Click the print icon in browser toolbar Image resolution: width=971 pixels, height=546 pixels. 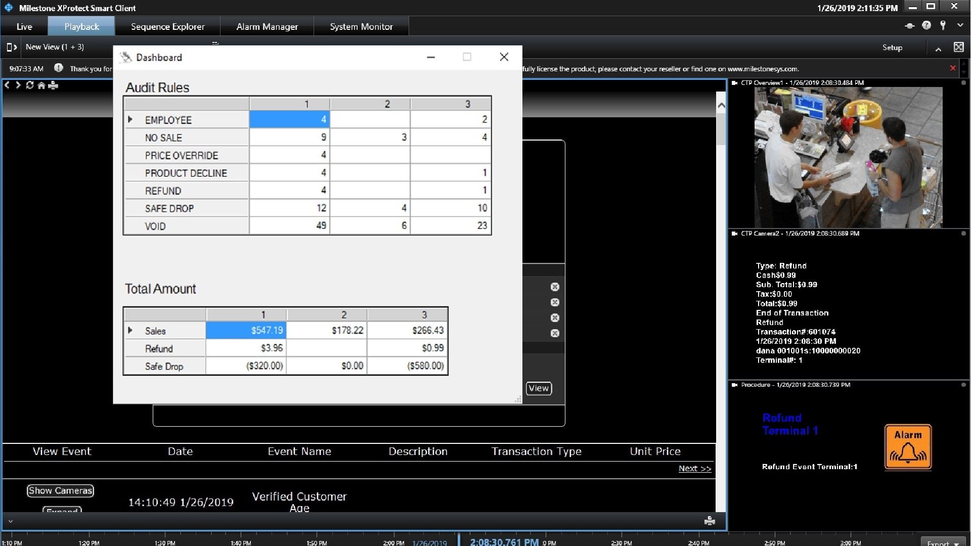click(53, 85)
